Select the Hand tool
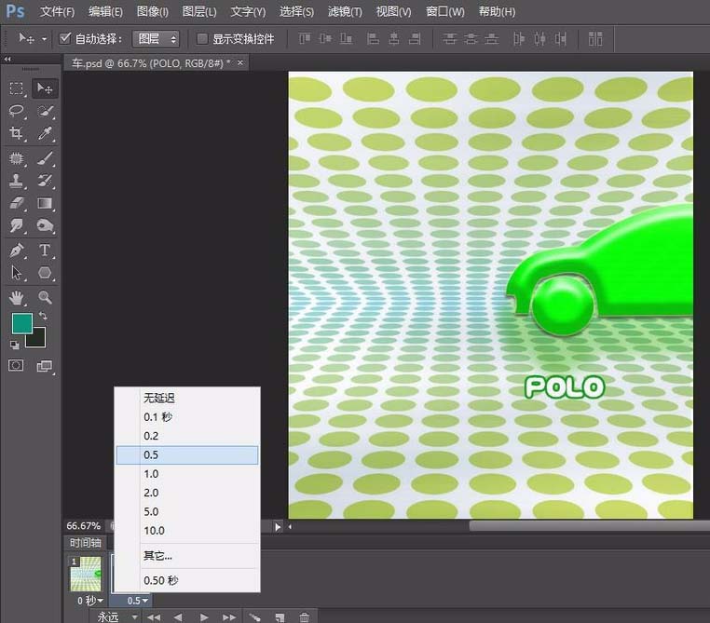Image resolution: width=710 pixels, height=623 pixels. [x=17, y=298]
